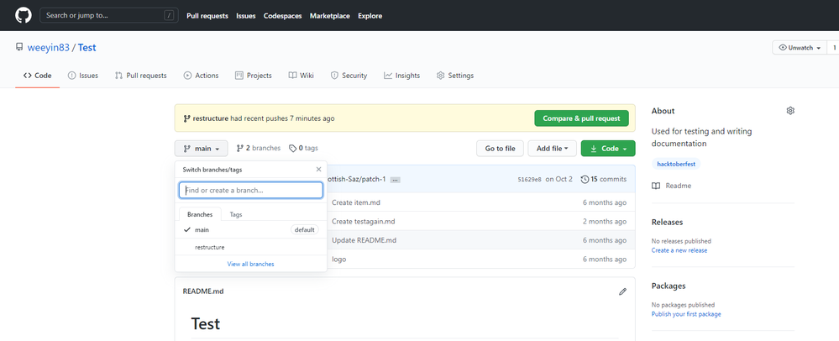Click View all branches link
Screen dimensions: 839x341
pos(251,264)
